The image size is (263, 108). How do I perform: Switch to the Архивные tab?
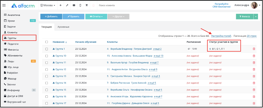[x=63, y=27]
